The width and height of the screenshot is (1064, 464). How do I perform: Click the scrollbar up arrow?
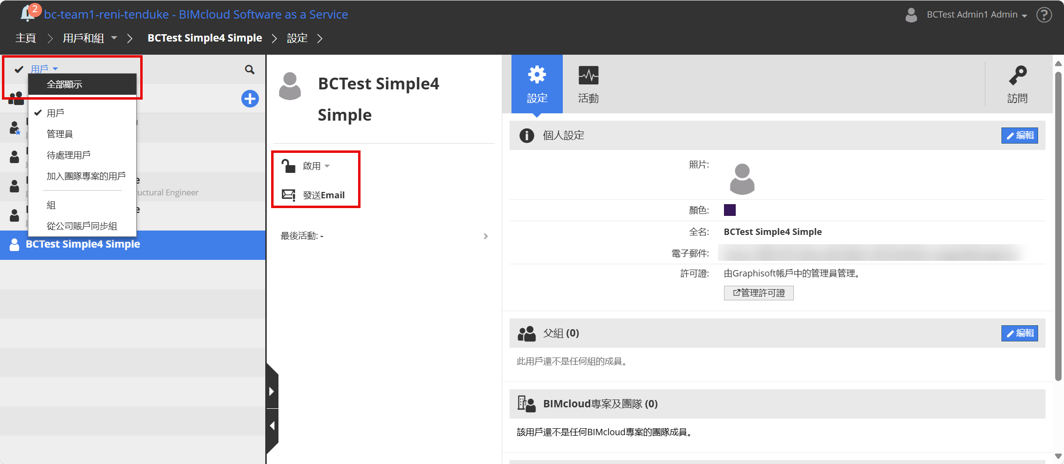pos(1058,63)
